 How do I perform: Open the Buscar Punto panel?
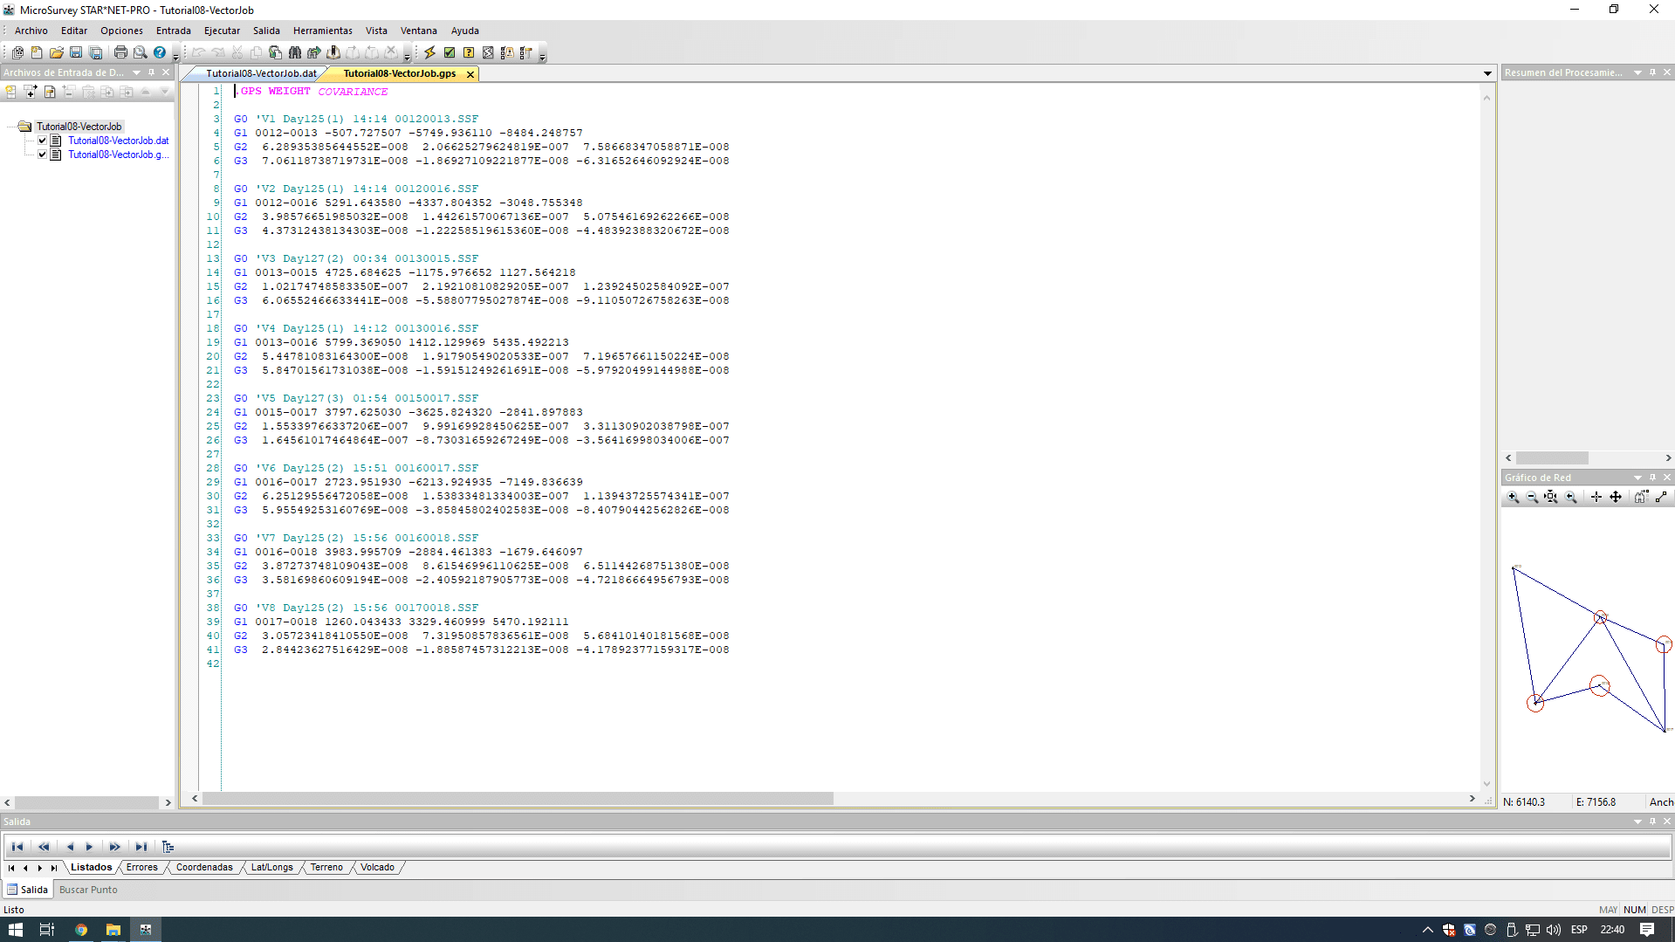tap(88, 890)
